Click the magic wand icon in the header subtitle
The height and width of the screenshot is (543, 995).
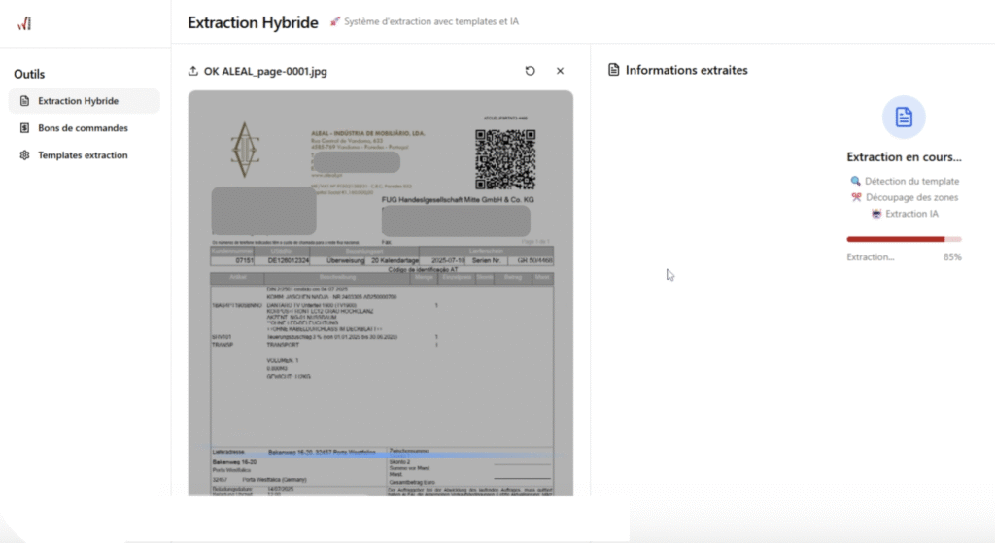click(335, 21)
